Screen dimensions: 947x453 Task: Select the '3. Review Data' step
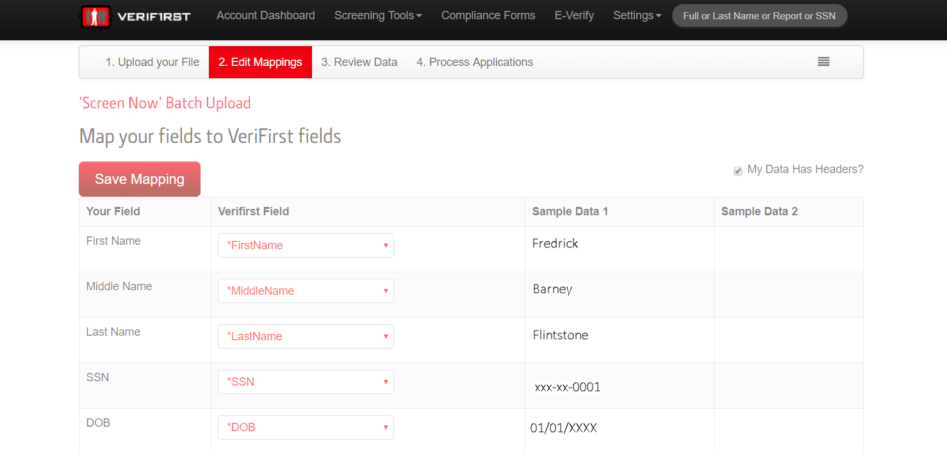(359, 62)
